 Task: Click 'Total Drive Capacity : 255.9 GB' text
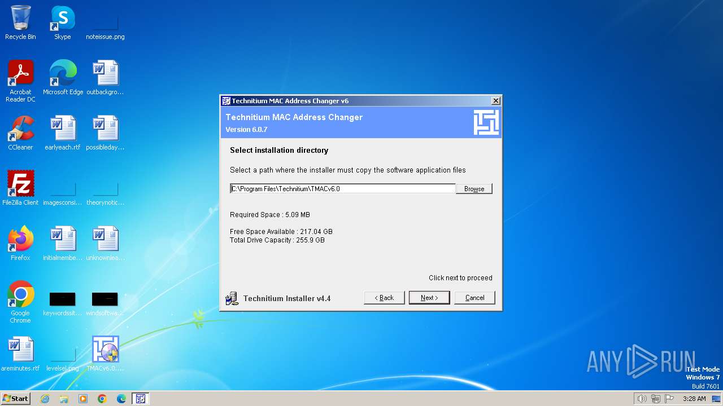click(277, 240)
